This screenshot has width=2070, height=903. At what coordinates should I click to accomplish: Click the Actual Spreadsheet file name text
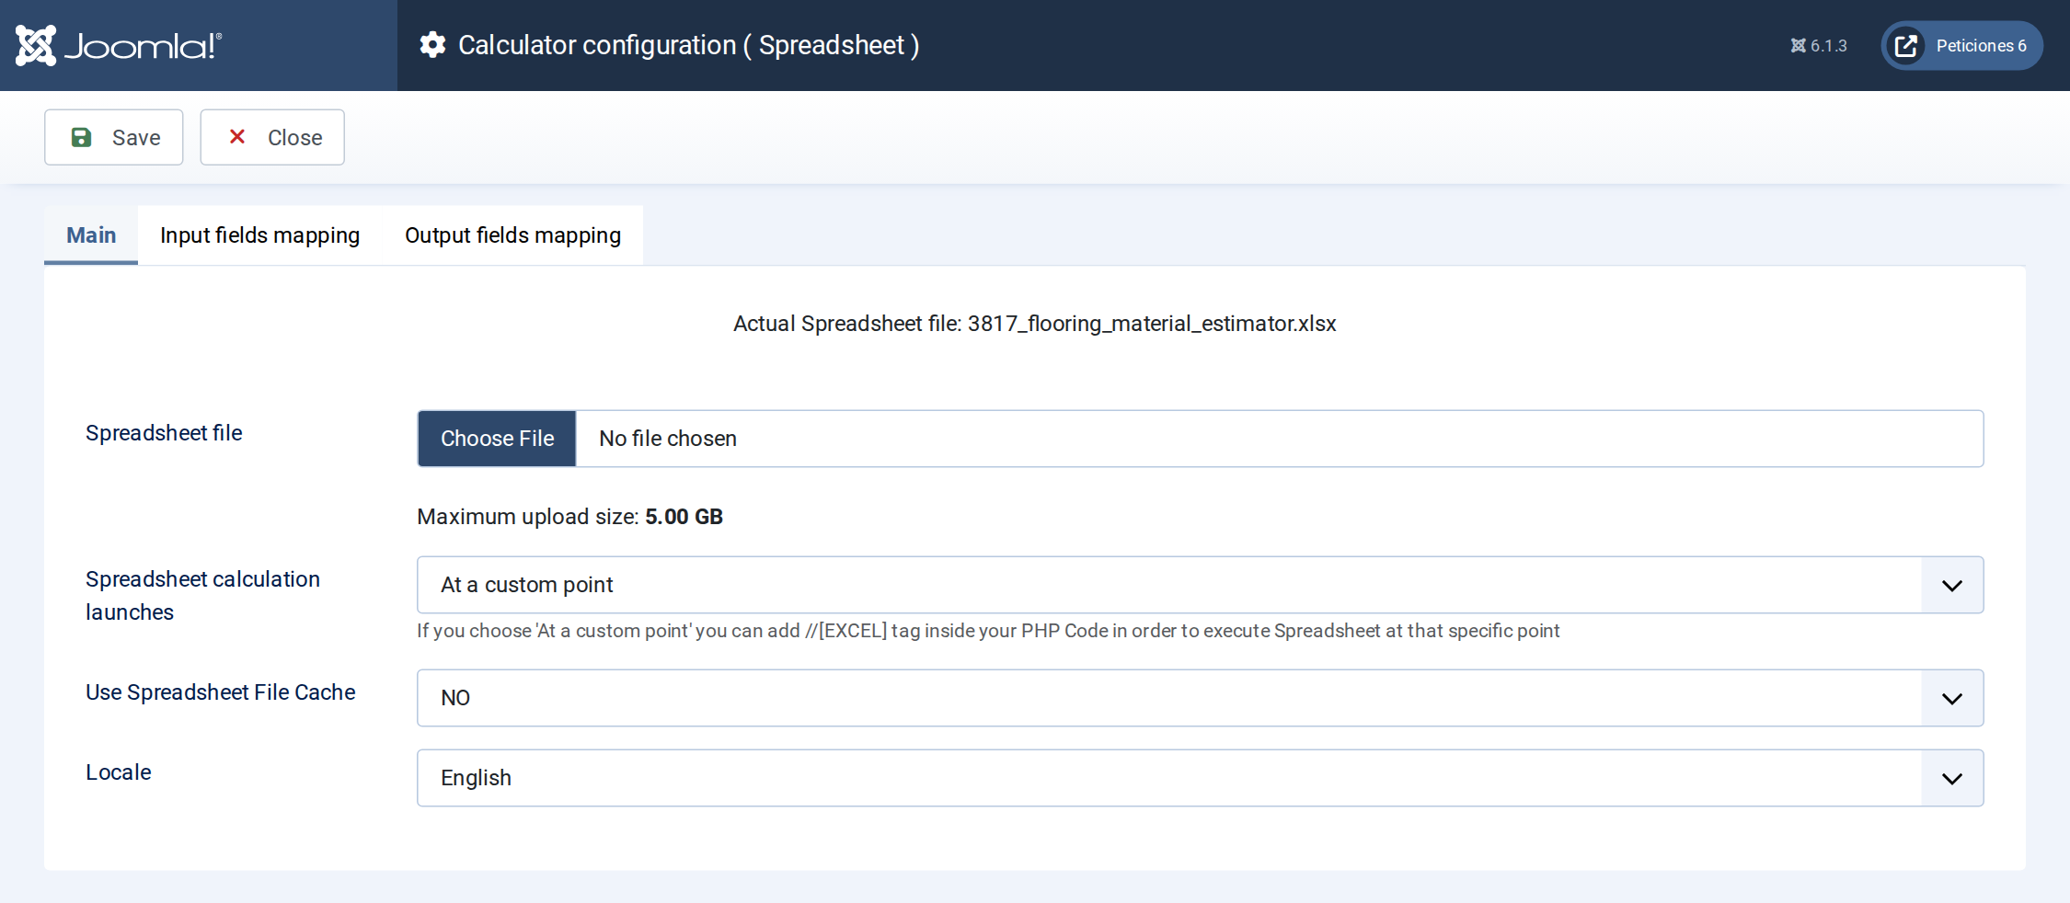click(1034, 324)
